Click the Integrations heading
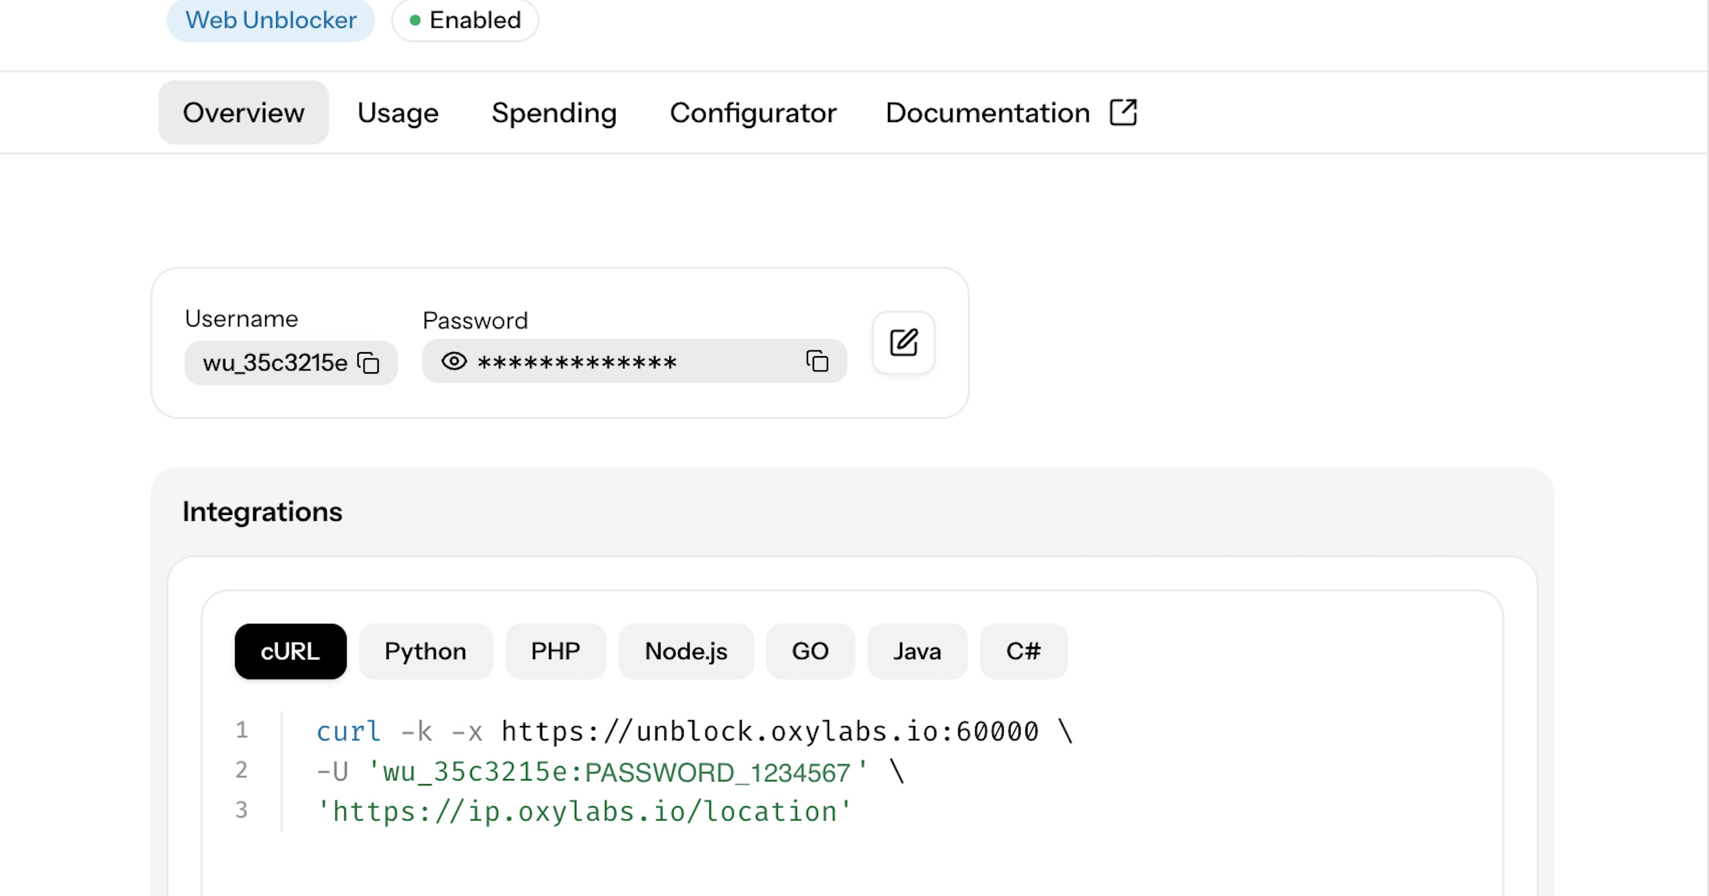 point(263,512)
